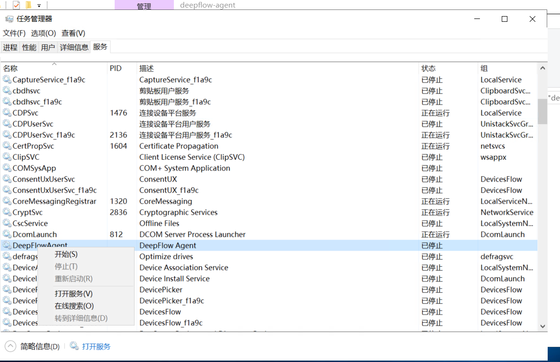
Task: Switch to the 性能 tab
Action: coord(29,47)
